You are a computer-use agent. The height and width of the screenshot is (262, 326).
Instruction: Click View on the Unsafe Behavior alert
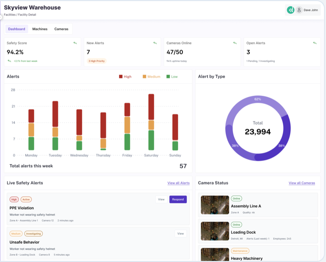180,233
